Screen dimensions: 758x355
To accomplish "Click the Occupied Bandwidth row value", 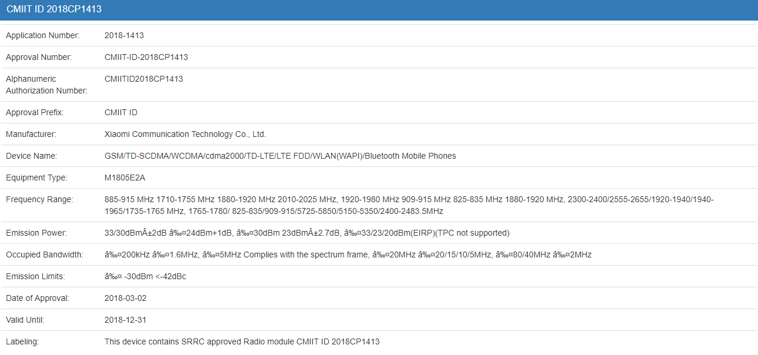I will coord(348,254).
